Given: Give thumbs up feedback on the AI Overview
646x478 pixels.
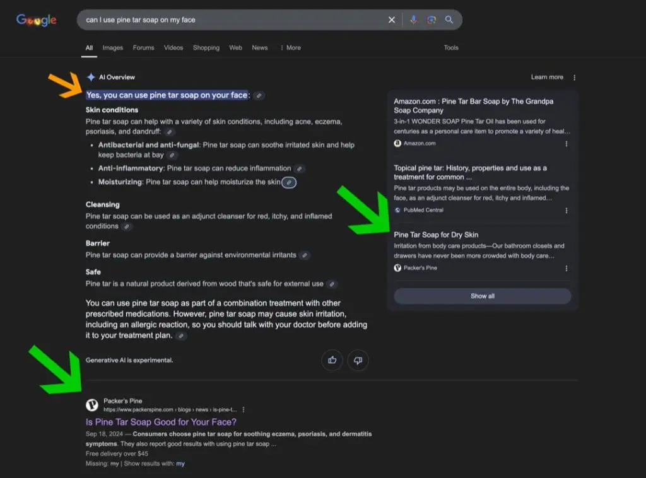Looking at the screenshot, I should (332, 360).
